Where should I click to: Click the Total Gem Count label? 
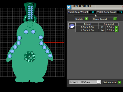click(x=107, y=12)
